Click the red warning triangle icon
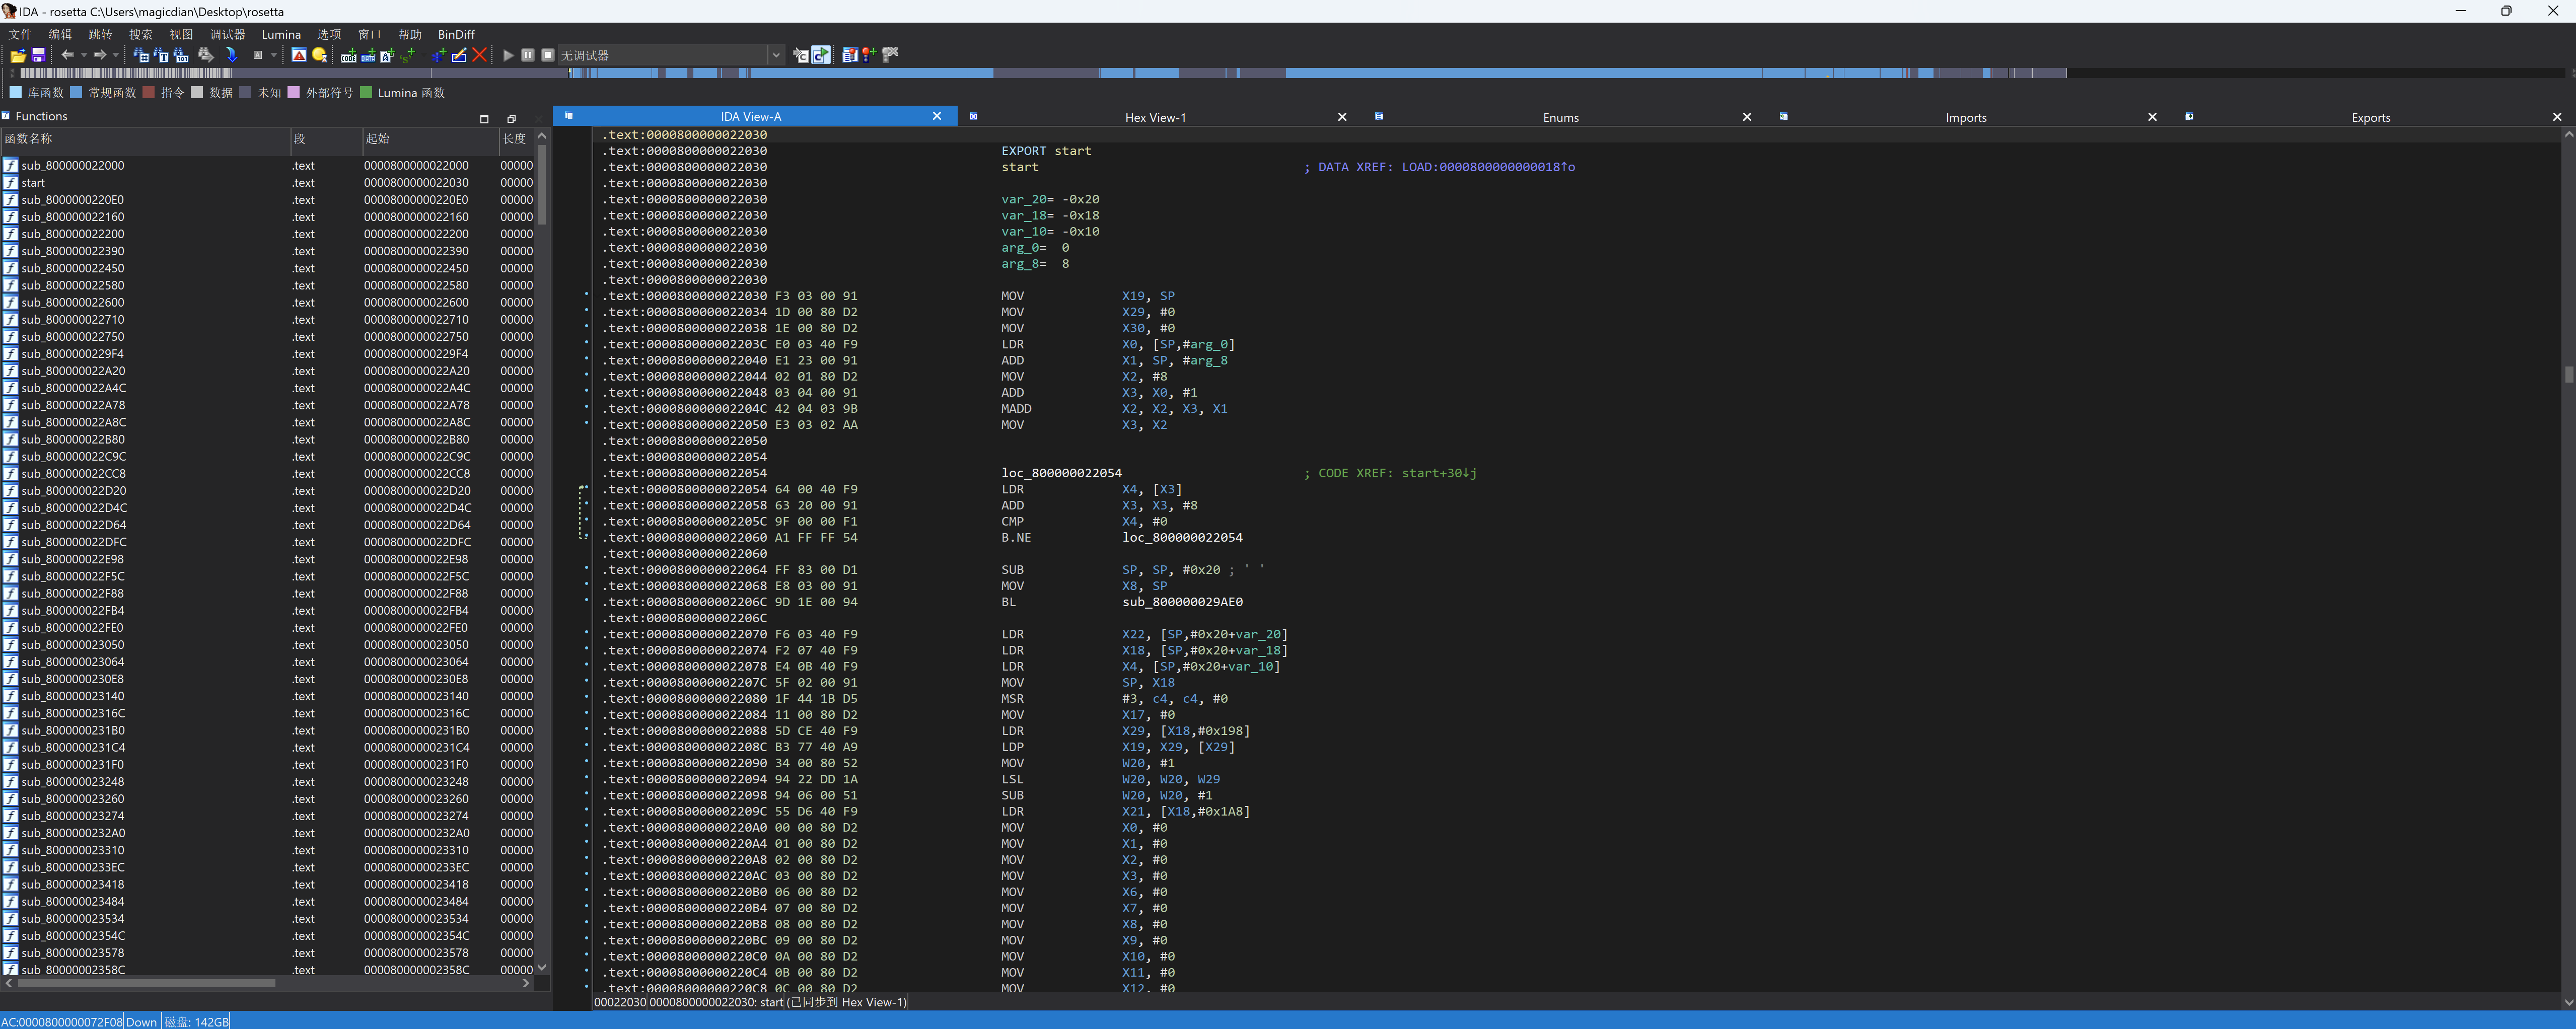The width and height of the screenshot is (2576, 1029). coord(299,55)
